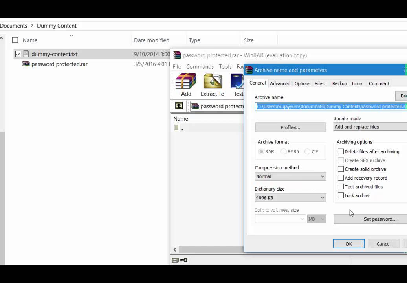407x283 pixels.
Task: Enable Create solid archive option
Action: [x=341, y=169]
